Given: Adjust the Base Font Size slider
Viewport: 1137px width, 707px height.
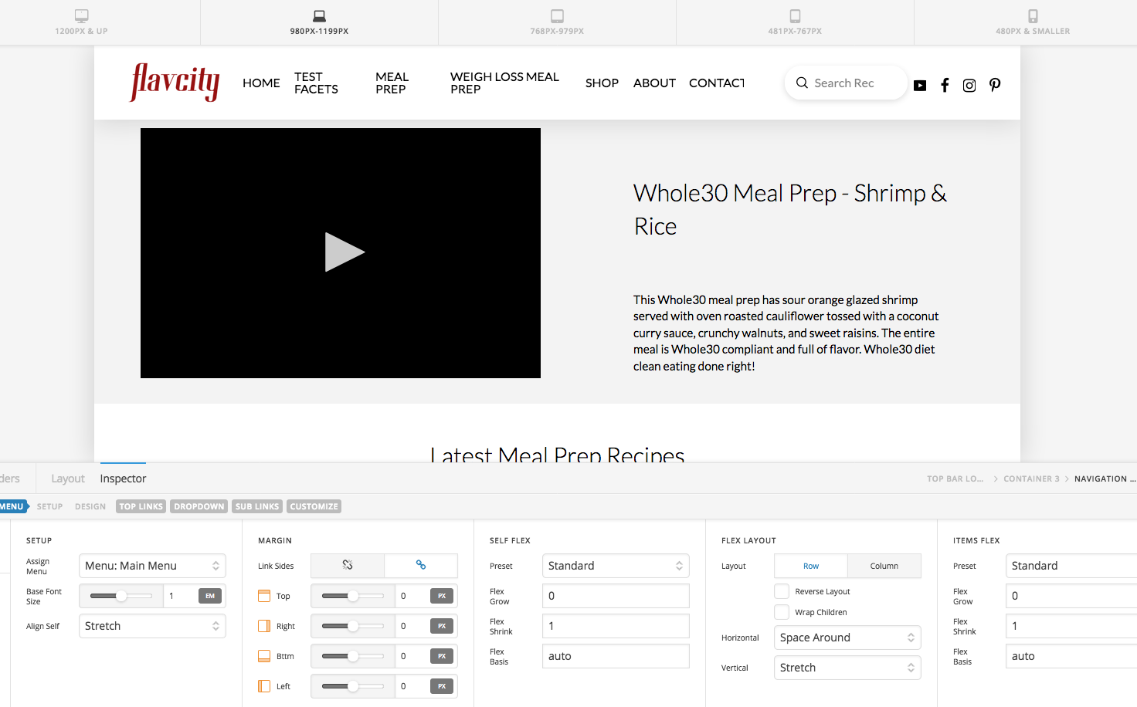Looking at the screenshot, I should point(120,596).
